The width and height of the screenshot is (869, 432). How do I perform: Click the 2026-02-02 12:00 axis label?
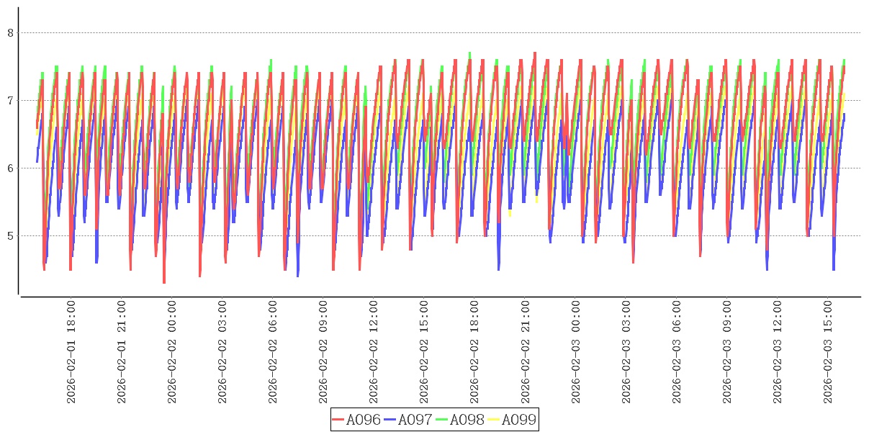pos(374,352)
